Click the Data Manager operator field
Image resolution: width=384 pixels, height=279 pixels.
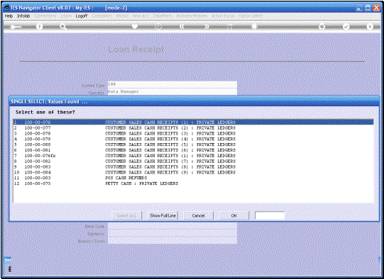[172, 91]
